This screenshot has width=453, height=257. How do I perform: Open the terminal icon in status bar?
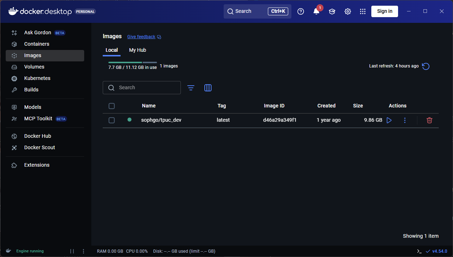(x=419, y=251)
